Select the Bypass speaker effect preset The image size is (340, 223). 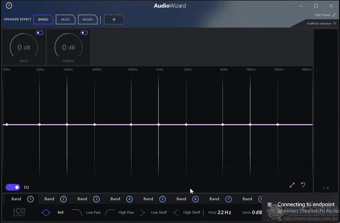click(43, 20)
